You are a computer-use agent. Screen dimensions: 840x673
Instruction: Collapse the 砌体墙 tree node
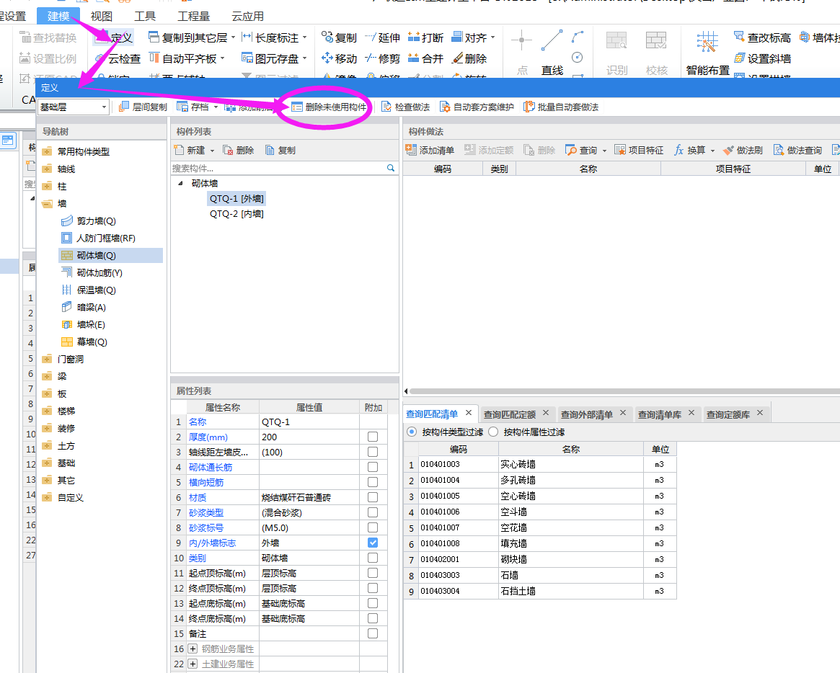(180, 183)
